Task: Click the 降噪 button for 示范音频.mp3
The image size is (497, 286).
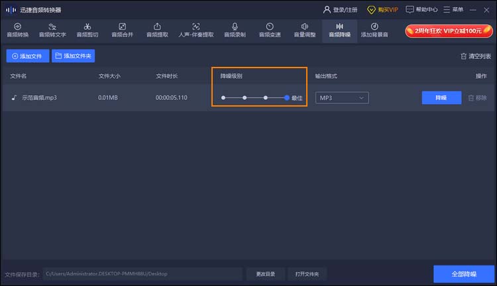Action: (x=441, y=97)
